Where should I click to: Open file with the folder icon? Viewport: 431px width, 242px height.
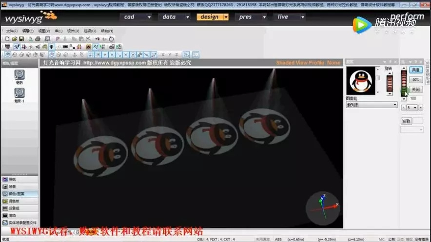tap(14, 38)
